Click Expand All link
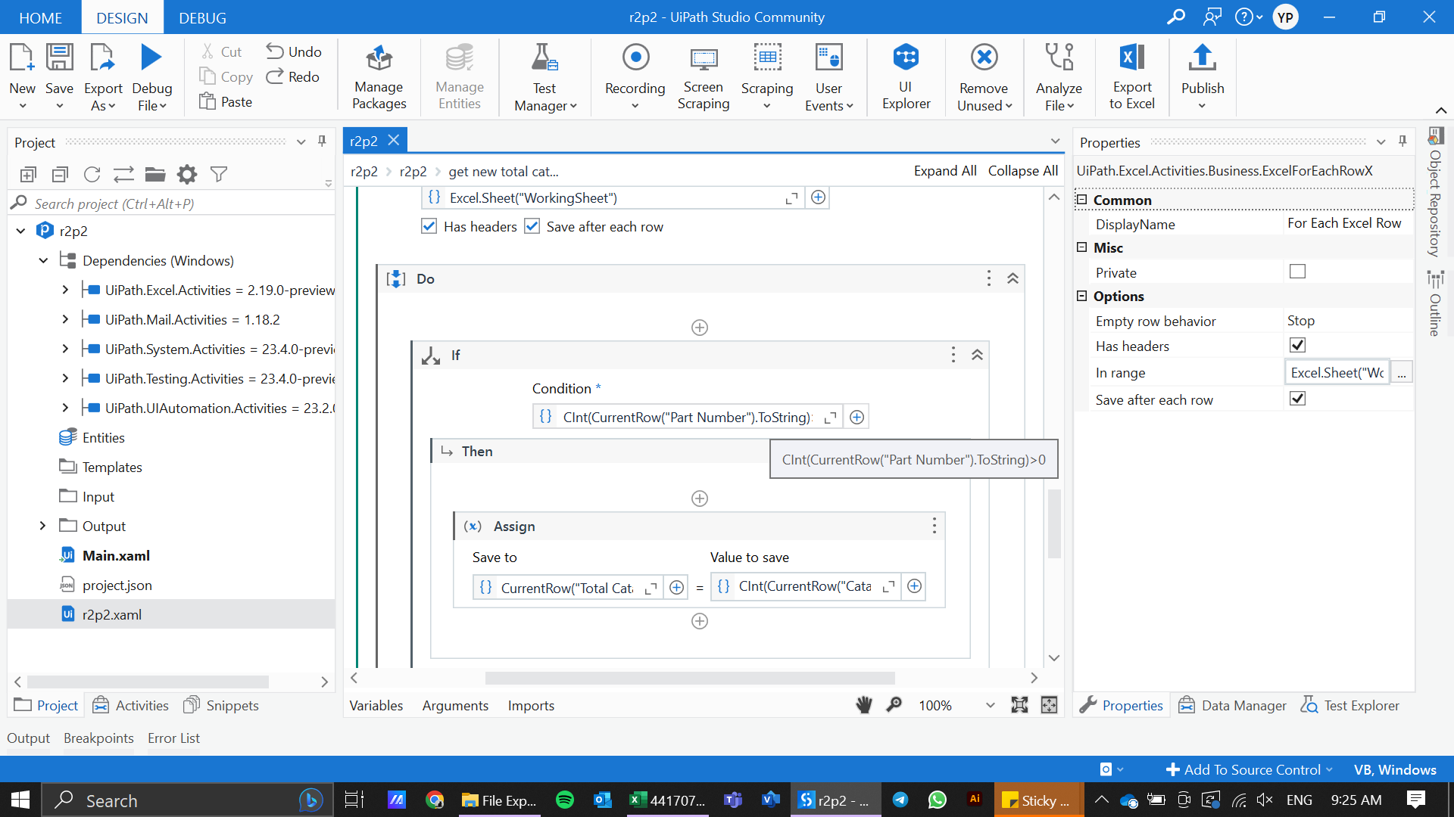Screen dimensions: 1454x817 pos(945,171)
